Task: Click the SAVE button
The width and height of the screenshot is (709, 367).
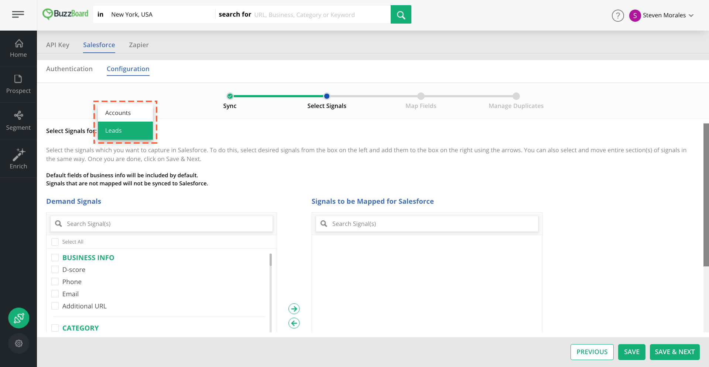Action: pyautogui.click(x=631, y=352)
